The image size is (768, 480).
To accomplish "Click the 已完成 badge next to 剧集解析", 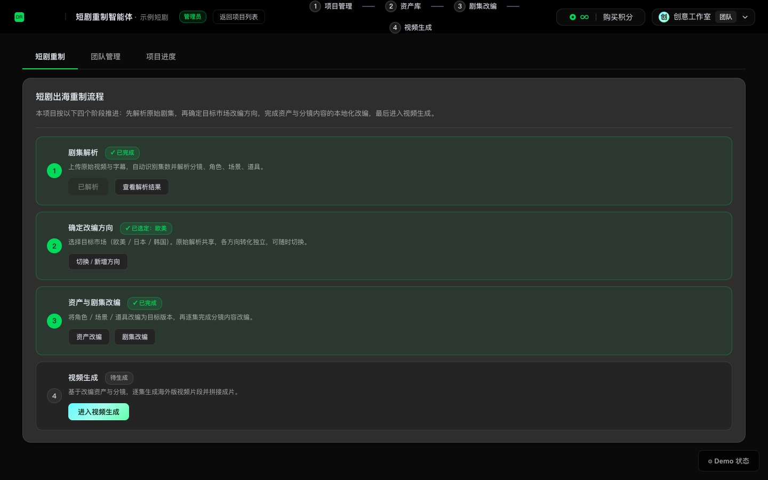I will click(122, 153).
